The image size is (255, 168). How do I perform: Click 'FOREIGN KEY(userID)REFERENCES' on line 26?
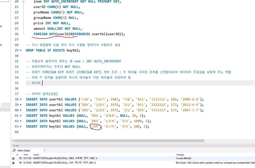point(62,34)
